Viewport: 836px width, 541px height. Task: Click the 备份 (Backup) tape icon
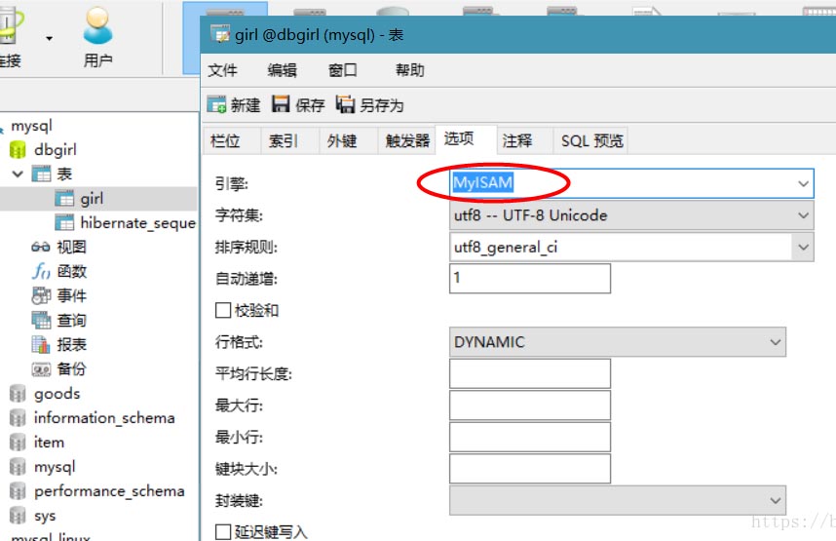(41, 368)
